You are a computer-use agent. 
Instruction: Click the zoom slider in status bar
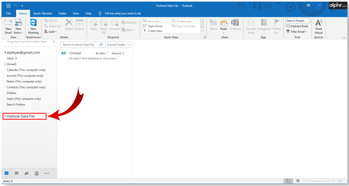coord(320,181)
